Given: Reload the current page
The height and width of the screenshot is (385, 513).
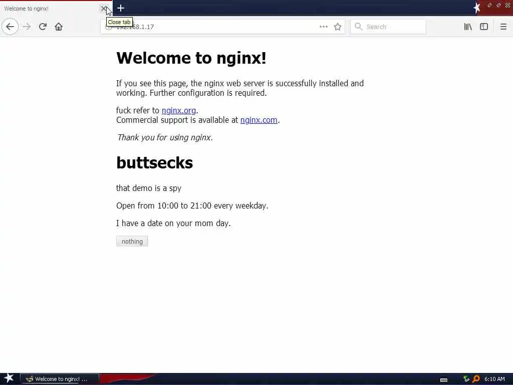Looking at the screenshot, I should coord(43,27).
